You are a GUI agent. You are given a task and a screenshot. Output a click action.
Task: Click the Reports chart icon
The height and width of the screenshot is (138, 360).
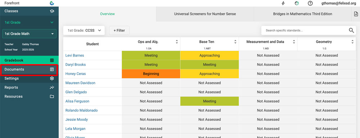[52, 88]
